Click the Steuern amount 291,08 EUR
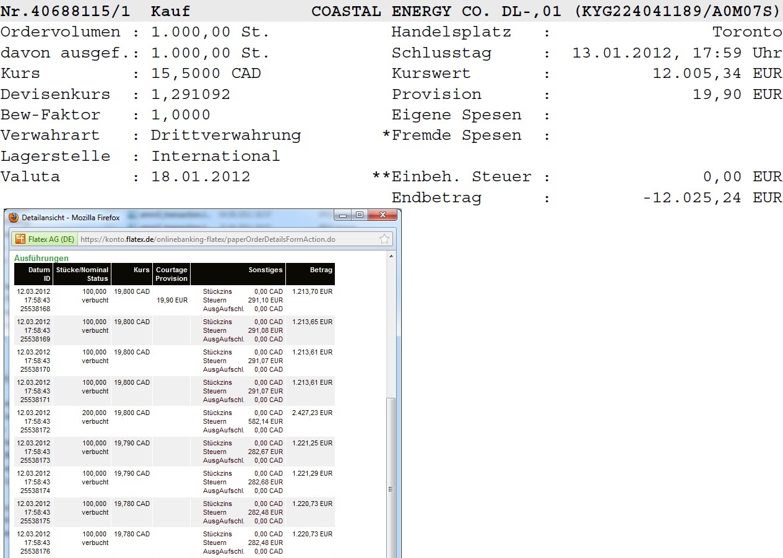The height and width of the screenshot is (558, 783). click(265, 330)
